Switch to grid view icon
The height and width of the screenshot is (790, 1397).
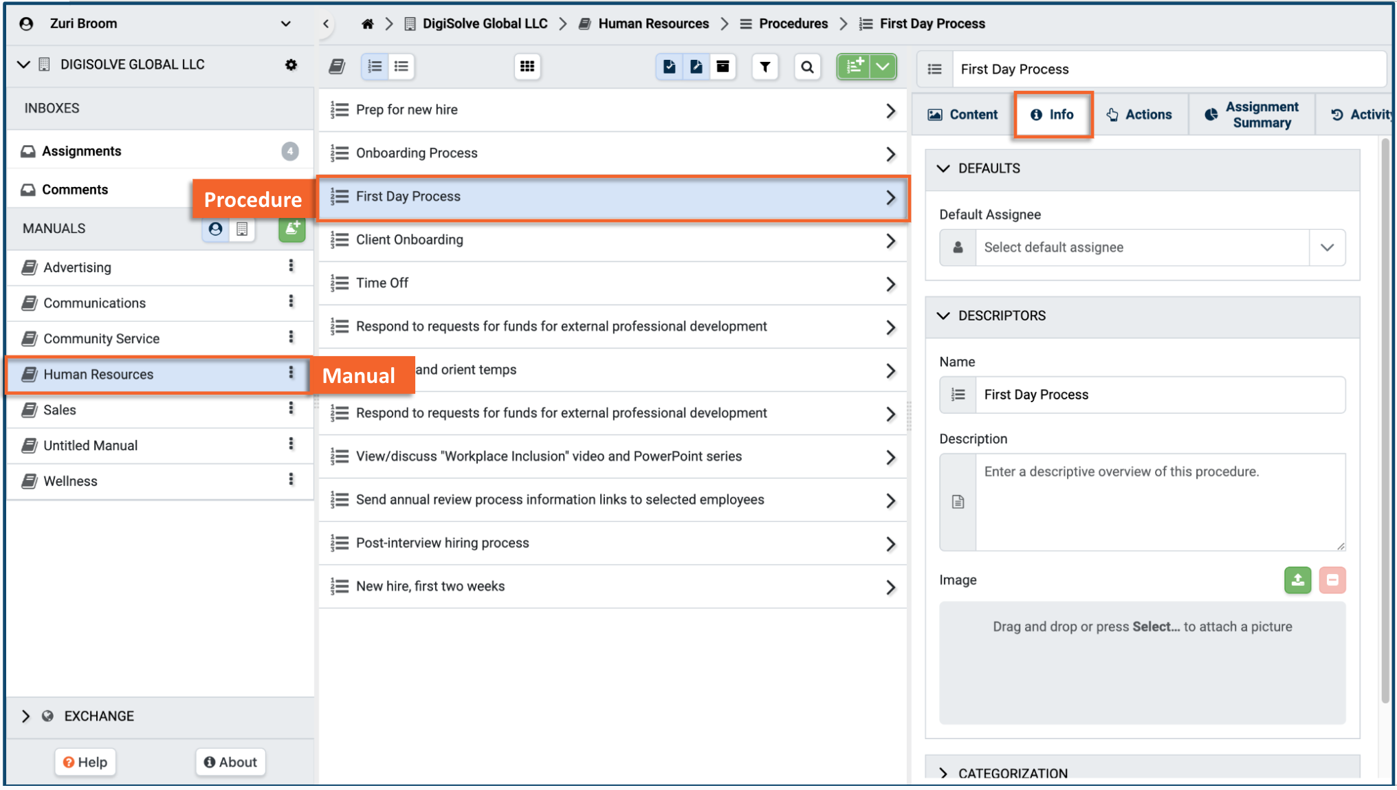(527, 67)
